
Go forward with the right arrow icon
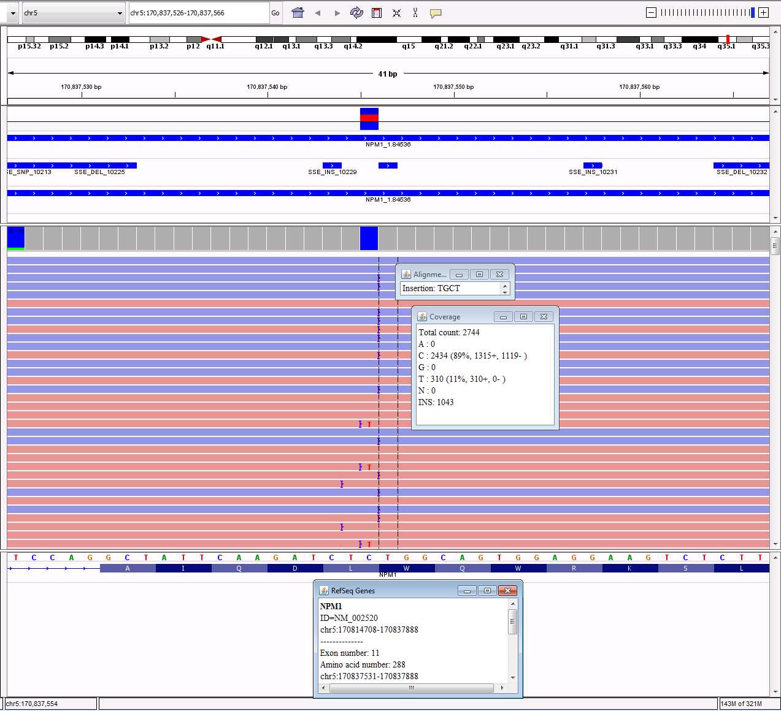click(337, 13)
